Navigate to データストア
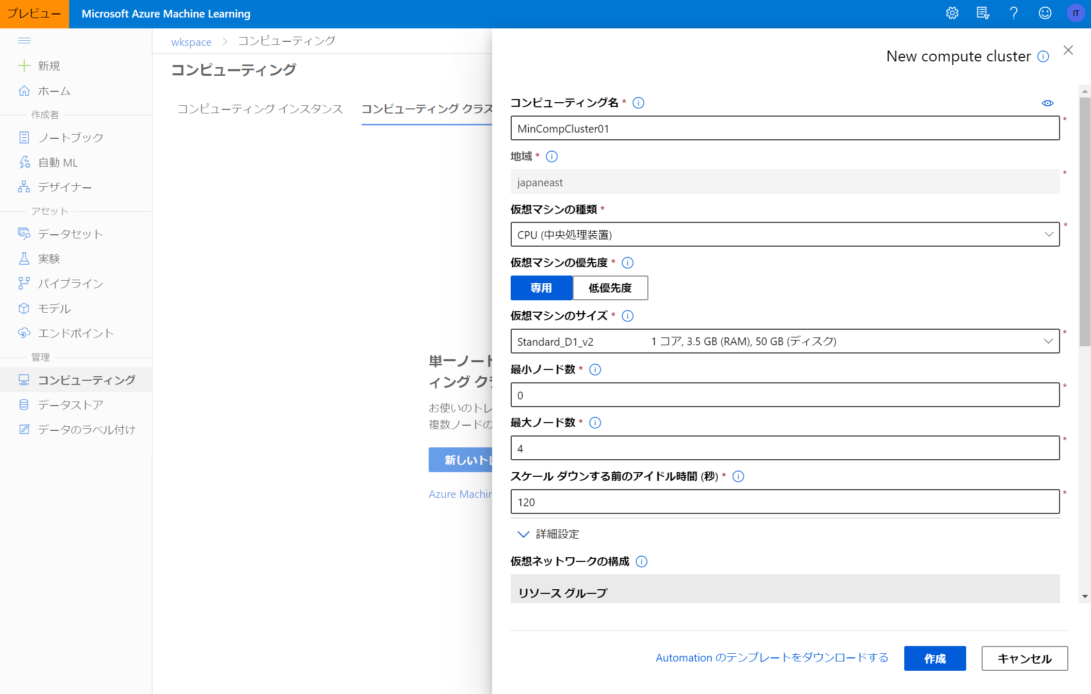Screen dimensions: 1091x694 coord(70,404)
